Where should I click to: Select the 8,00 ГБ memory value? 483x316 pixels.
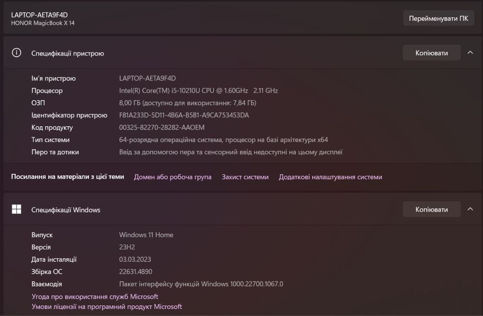(x=188, y=103)
